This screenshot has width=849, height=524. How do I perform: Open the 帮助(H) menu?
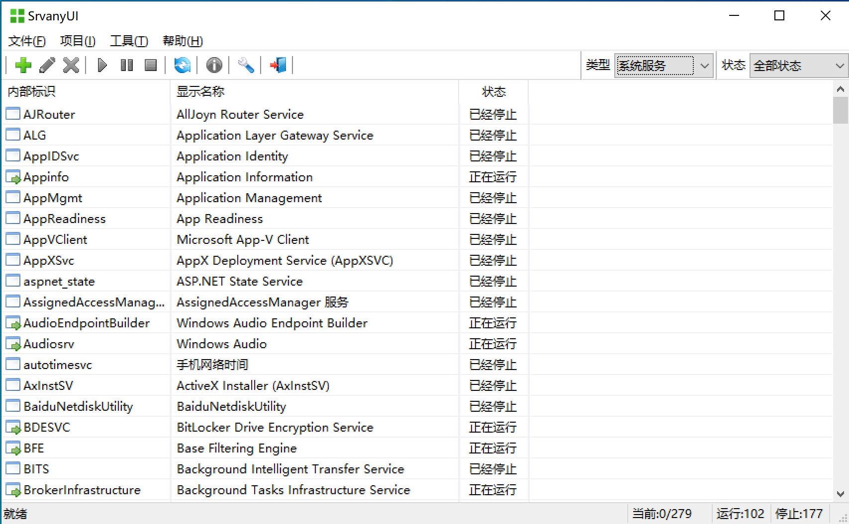point(183,41)
